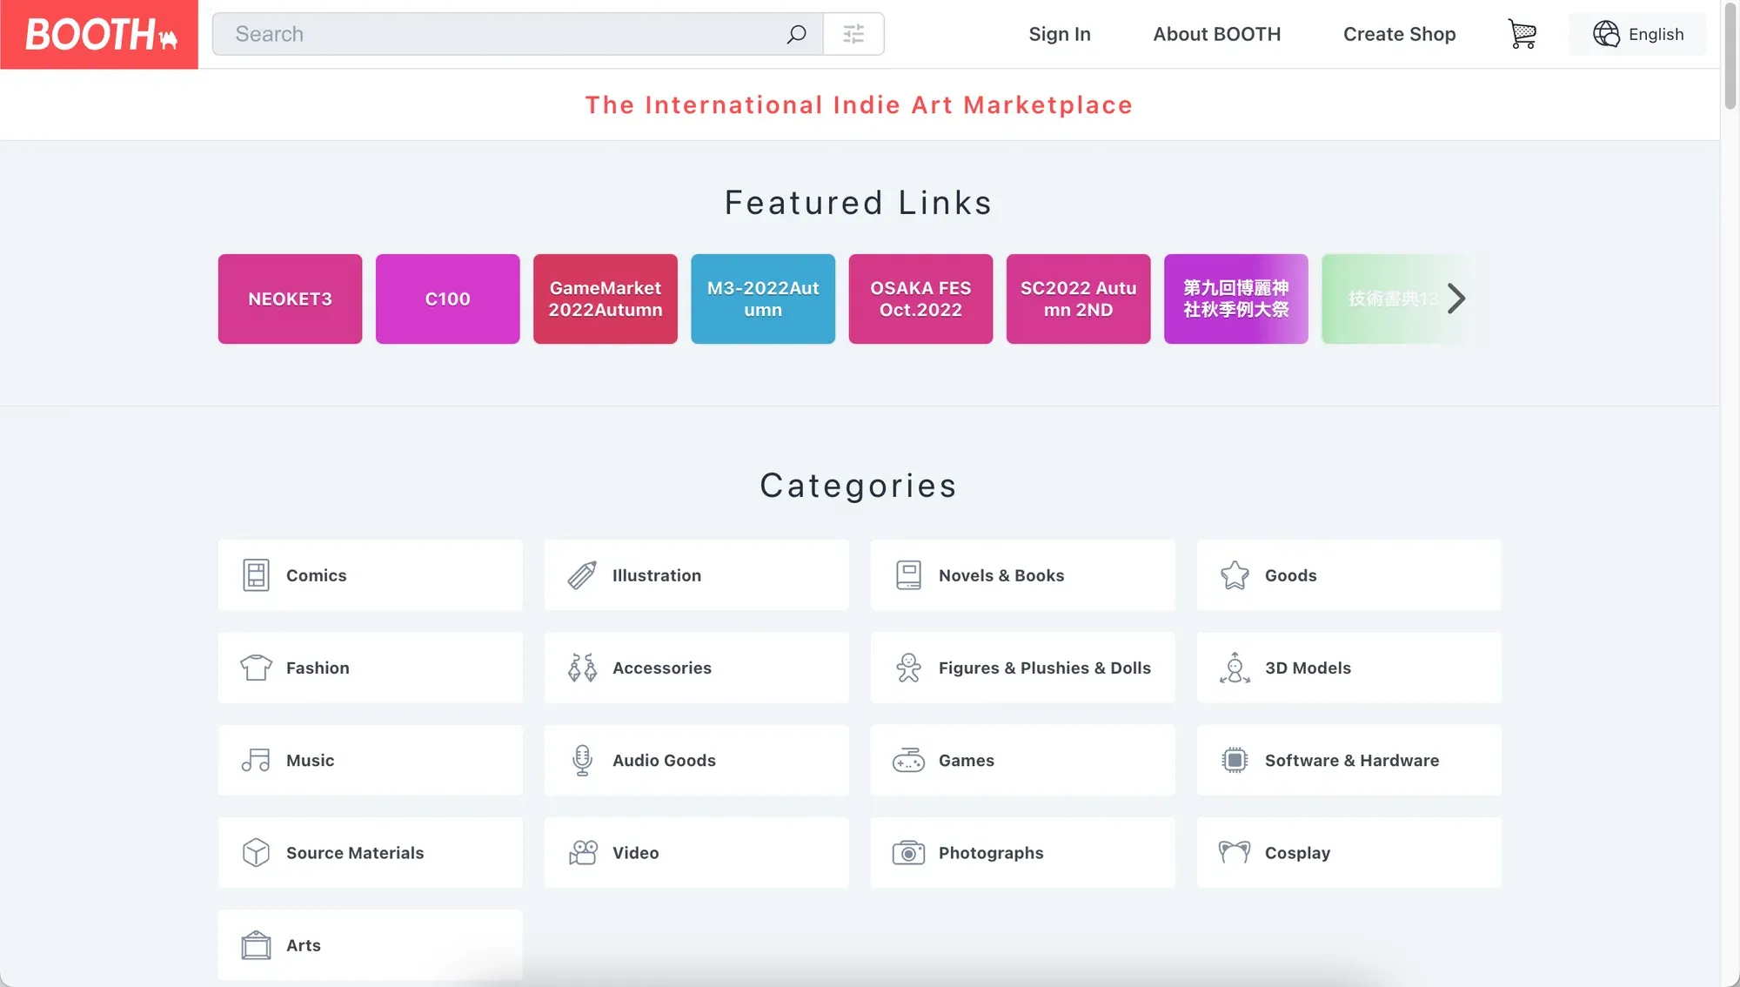Show next featured links with arrow
The width and height of the screenshot is (1740, 987).
(x=1456, y=299)
